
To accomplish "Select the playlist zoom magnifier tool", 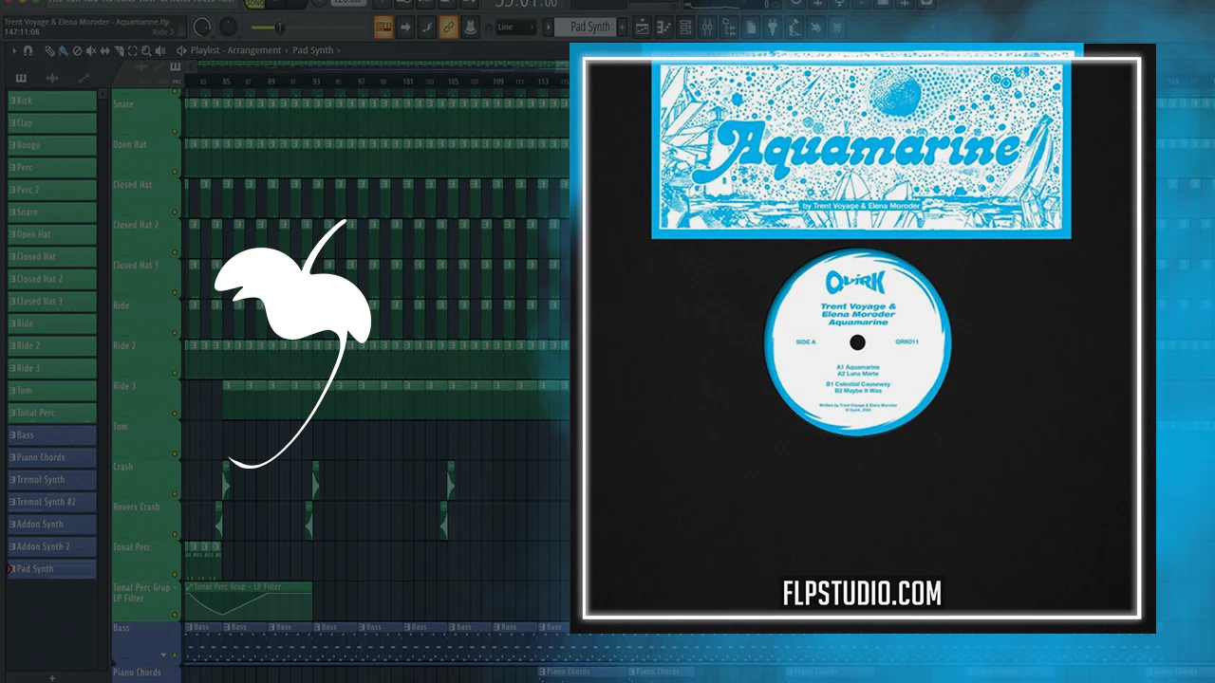I will (x=146, y=50).
